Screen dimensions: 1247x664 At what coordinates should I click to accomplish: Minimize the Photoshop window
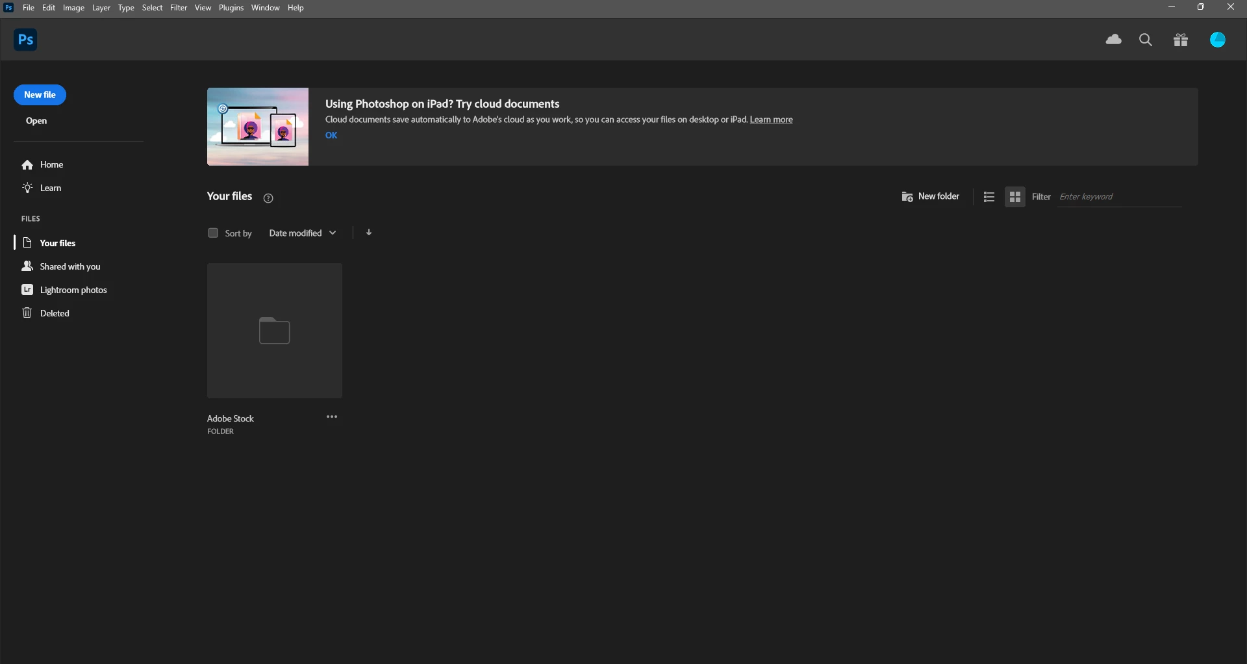coord(1172,7)
